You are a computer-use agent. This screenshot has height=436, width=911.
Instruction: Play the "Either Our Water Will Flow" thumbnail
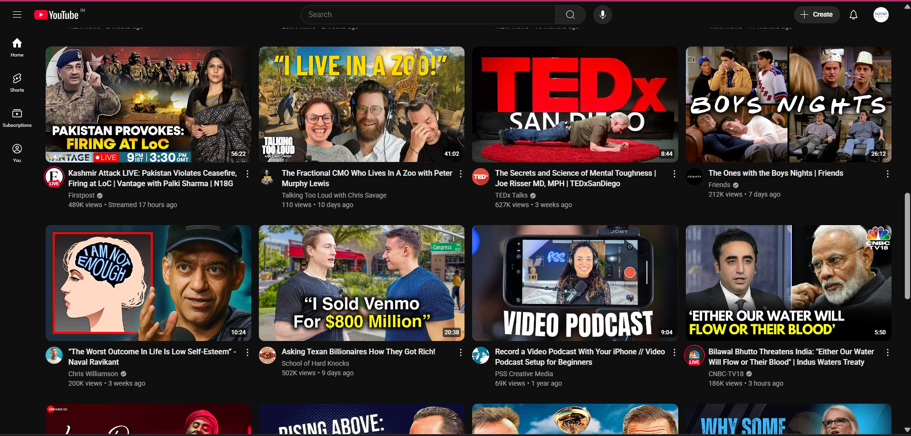pyautogui.click(x=788, y=283)
